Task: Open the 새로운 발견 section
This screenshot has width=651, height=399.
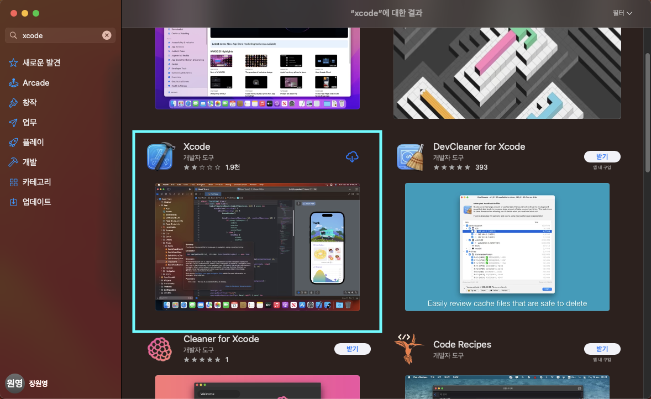Action: coord(41,62)
